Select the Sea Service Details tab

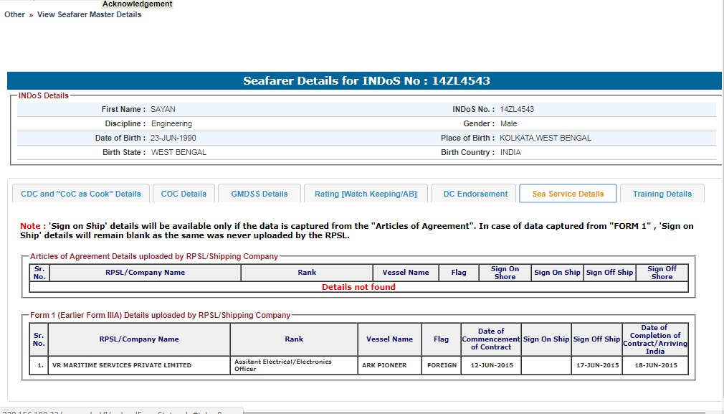568,194
